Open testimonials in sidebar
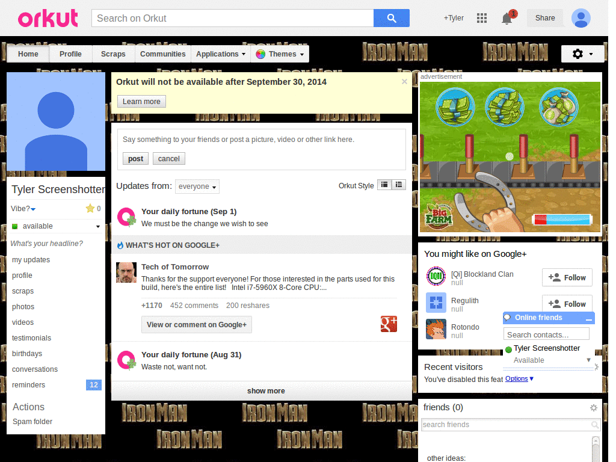This screenshot has width=616, height=462. (31, 338)
